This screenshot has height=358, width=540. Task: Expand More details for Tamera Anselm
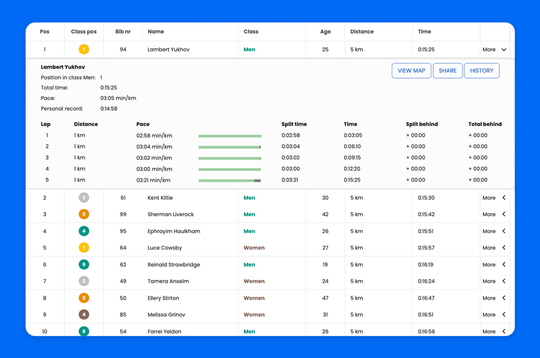494,281
